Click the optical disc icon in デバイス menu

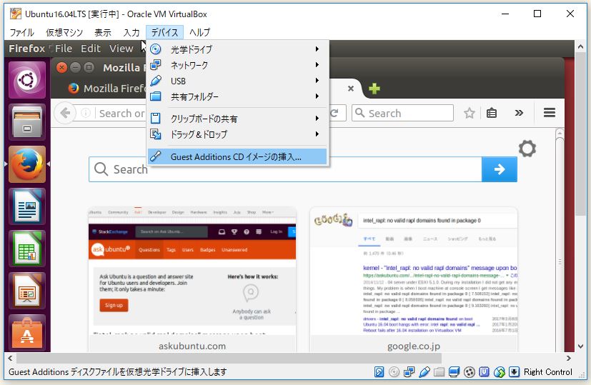pos(155,49)
